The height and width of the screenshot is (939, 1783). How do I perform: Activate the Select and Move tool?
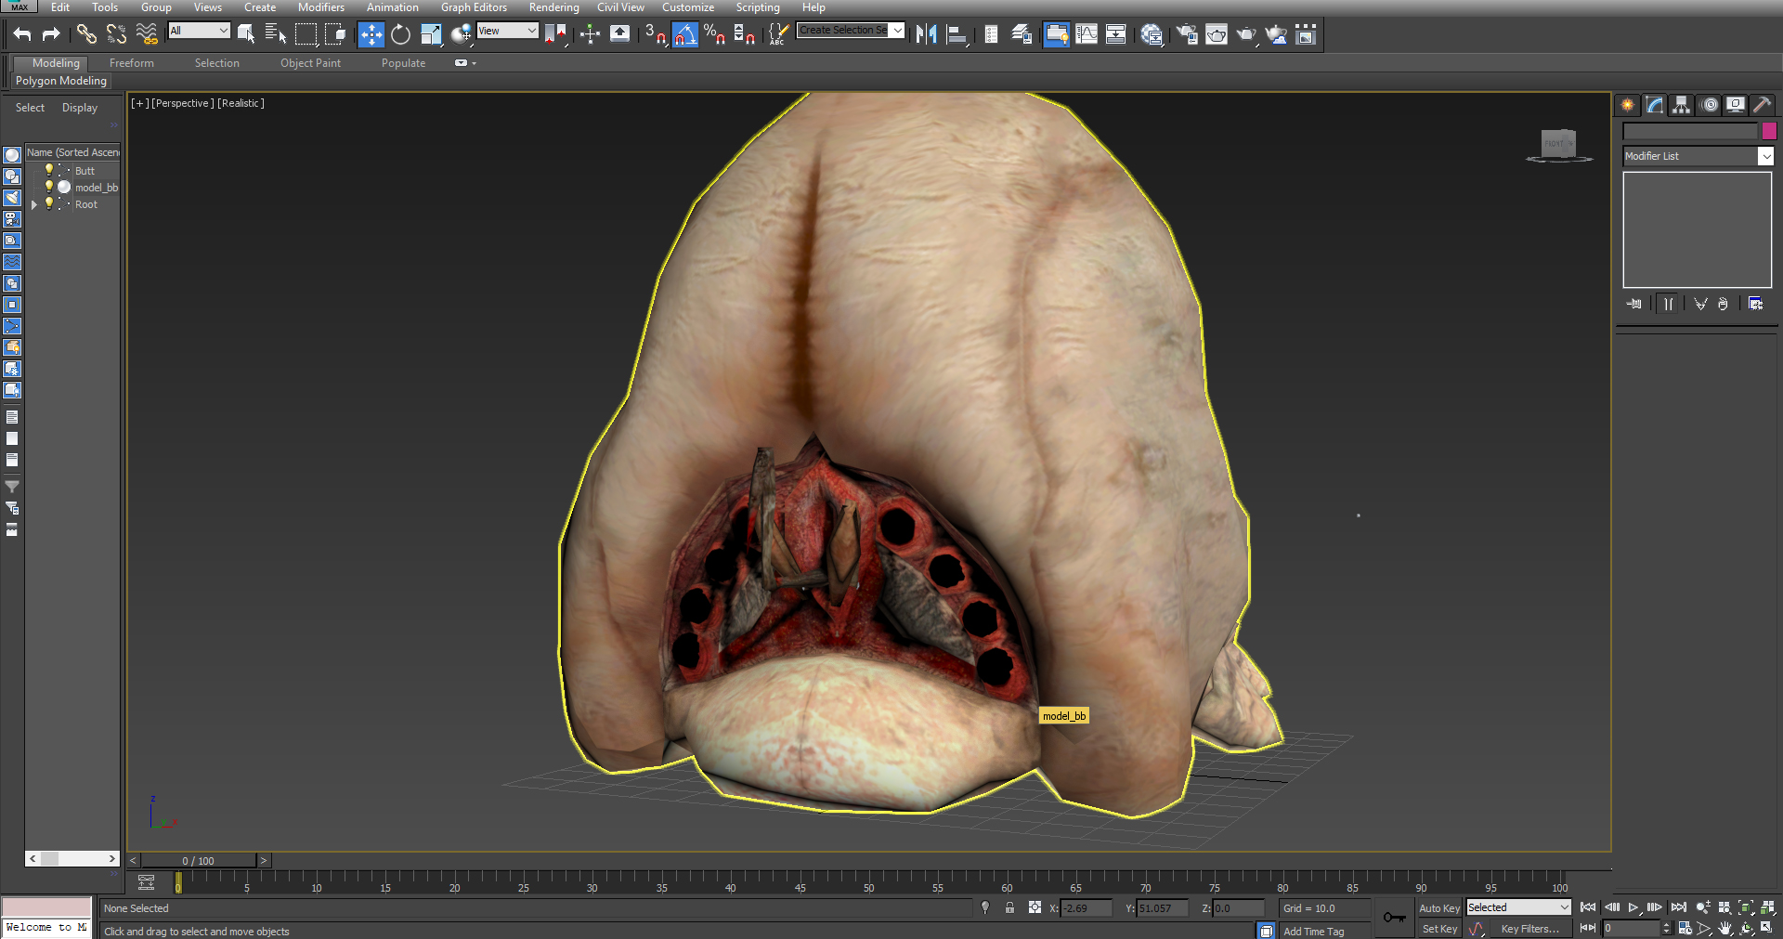click(371, 35)
